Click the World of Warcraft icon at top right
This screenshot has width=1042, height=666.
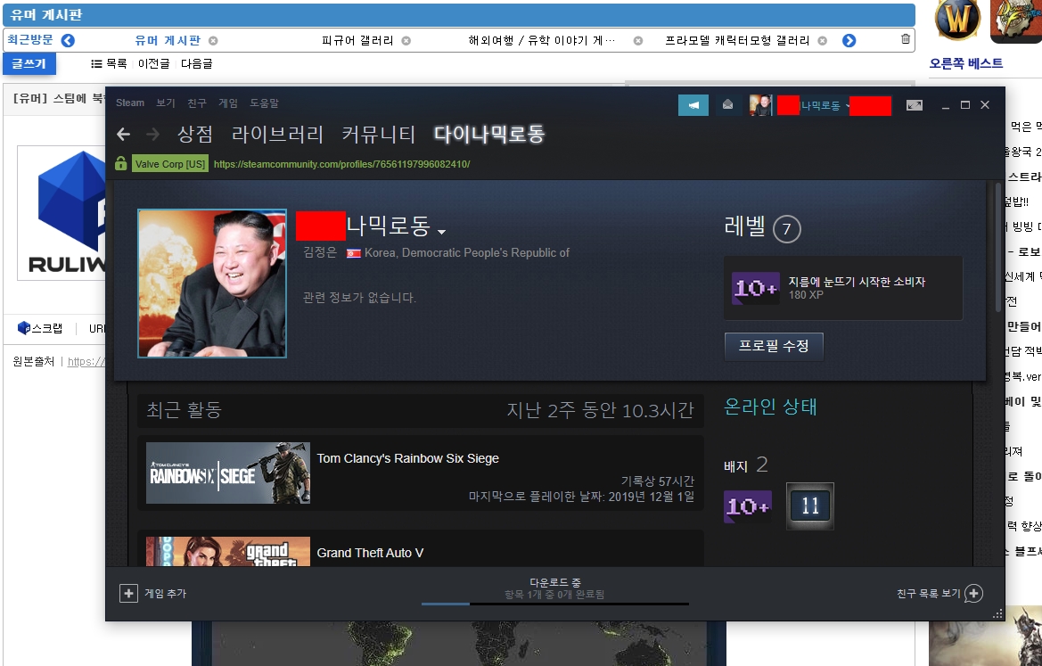point(957,20)
